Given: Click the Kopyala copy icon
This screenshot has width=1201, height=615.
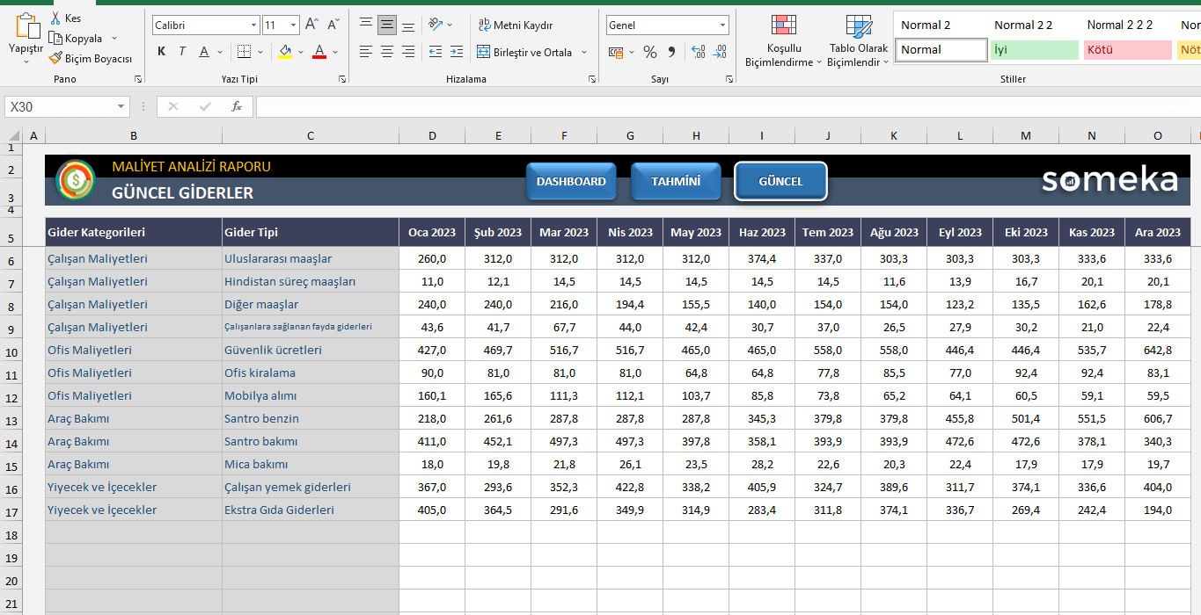Looking at the screenshot, I should [x=56, y=39].
